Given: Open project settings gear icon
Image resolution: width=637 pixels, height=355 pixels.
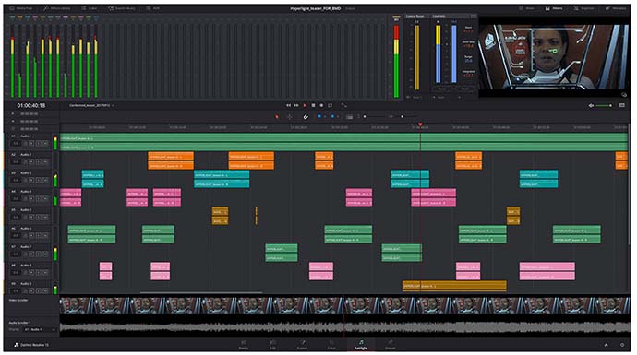Looking at the screenshot, I should (x=622, y=345).
